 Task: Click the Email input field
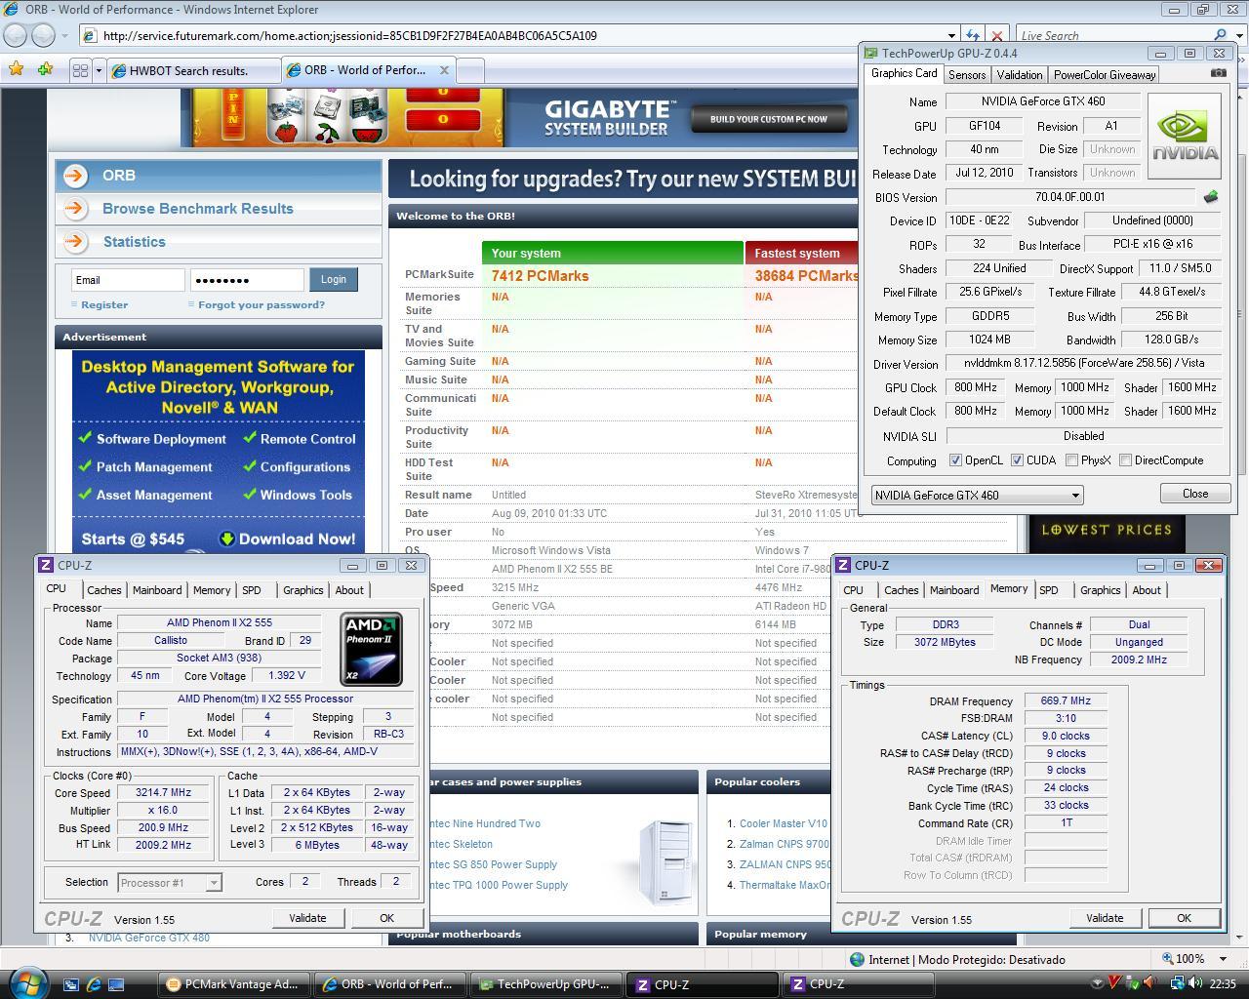click(127, 280)
